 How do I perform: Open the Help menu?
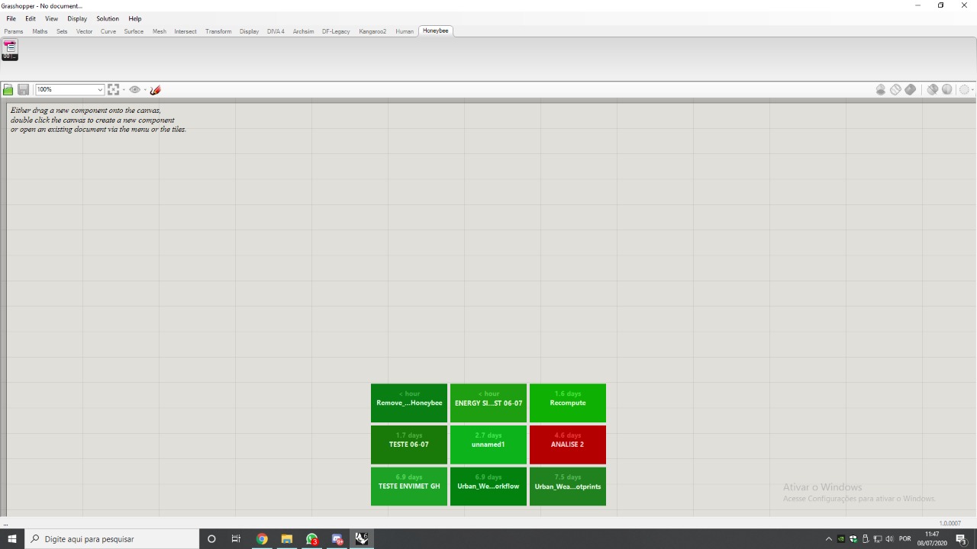coord(135,18)
